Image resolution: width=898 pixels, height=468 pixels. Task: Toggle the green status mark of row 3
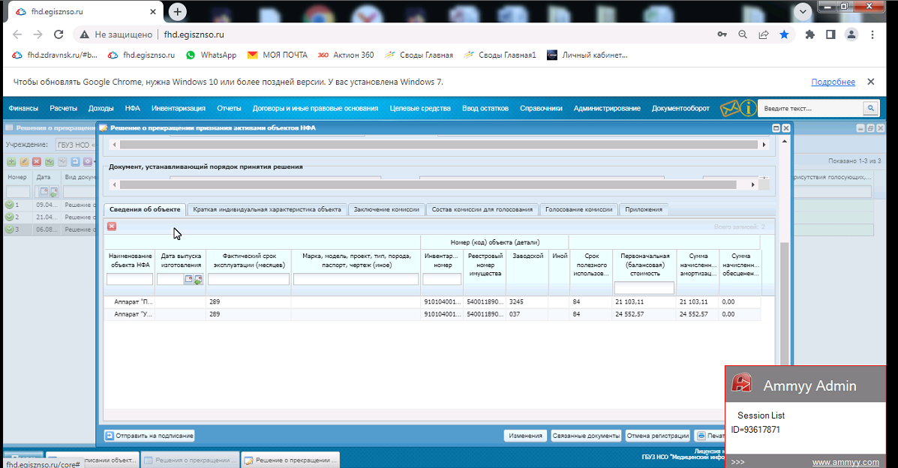10,229
